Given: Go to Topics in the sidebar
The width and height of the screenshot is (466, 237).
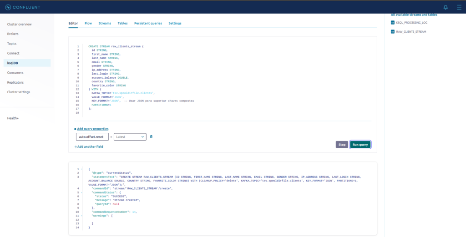Looking at the screenshot, I should (x=12, y=44).
